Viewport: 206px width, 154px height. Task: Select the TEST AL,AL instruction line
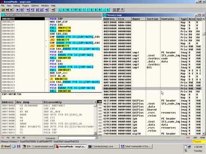pyautogui.click(x=58, y=76)
